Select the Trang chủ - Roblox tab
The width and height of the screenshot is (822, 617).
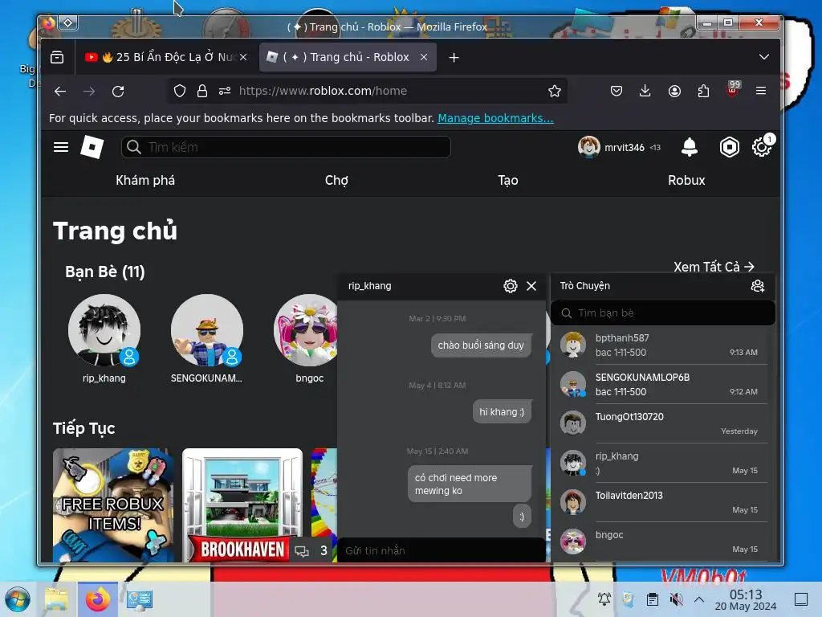[x=348, y=57]
